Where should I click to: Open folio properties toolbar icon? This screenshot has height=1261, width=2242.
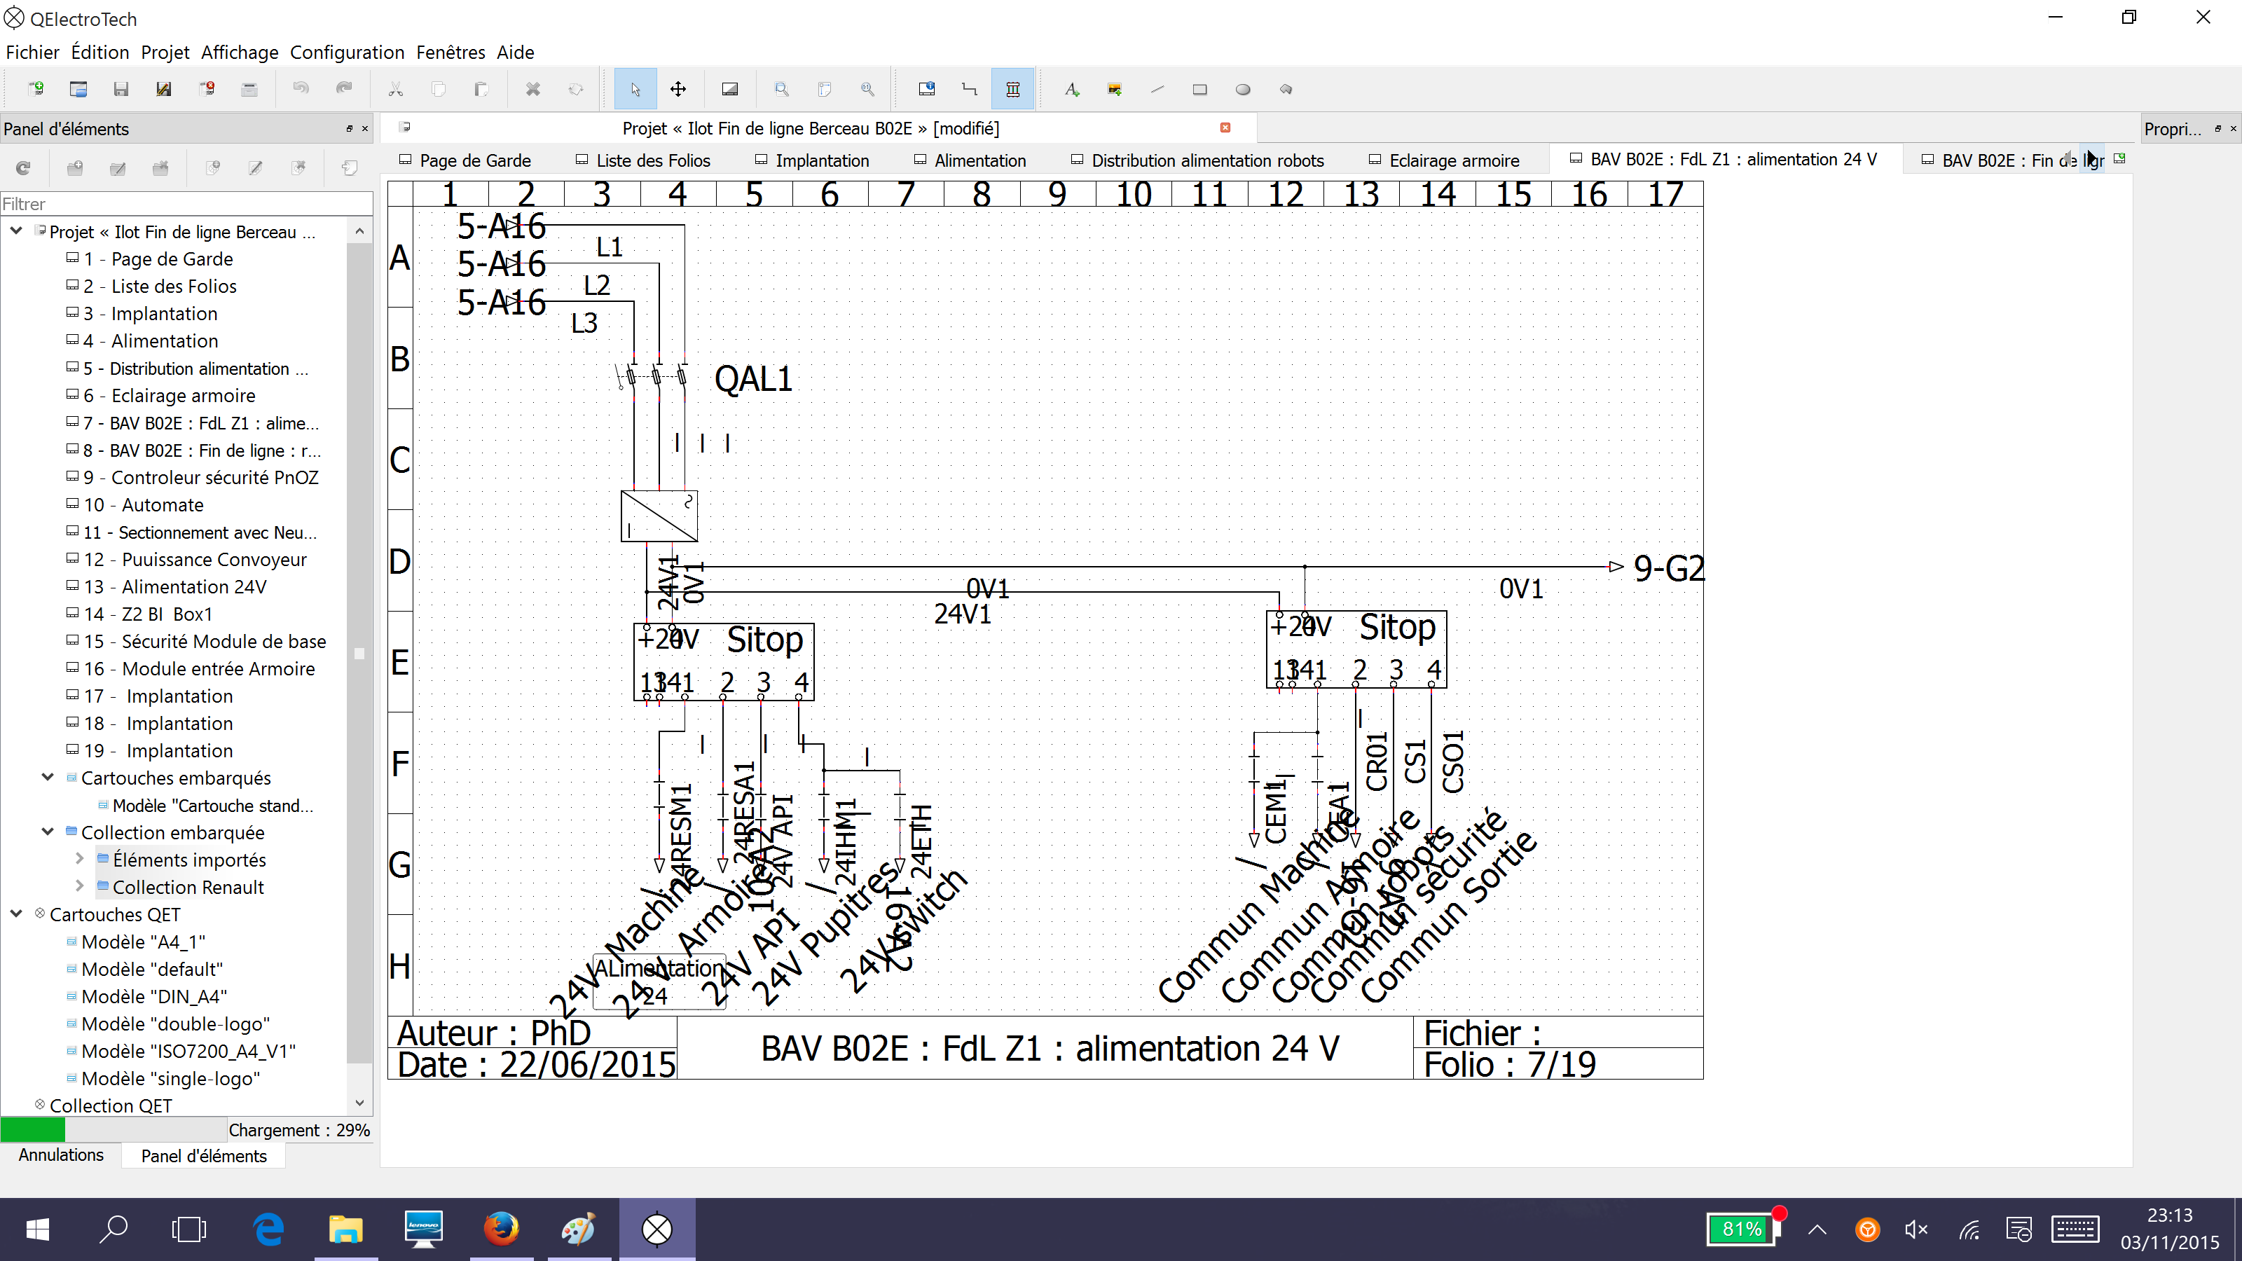coord(927,89)
